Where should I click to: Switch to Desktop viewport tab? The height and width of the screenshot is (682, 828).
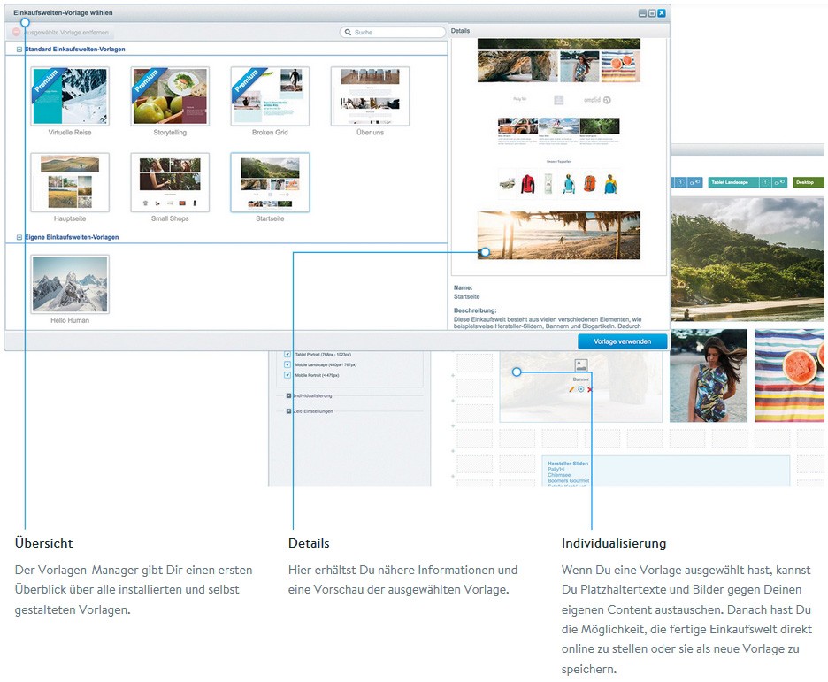[x=807, y=182]
